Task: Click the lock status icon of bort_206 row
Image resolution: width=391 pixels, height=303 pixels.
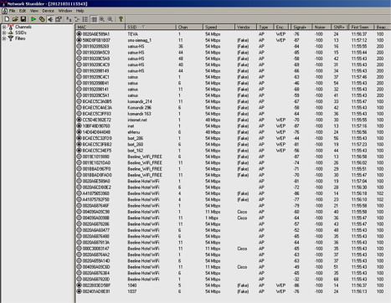Action: pyautogui.click(x=79, y=138)
